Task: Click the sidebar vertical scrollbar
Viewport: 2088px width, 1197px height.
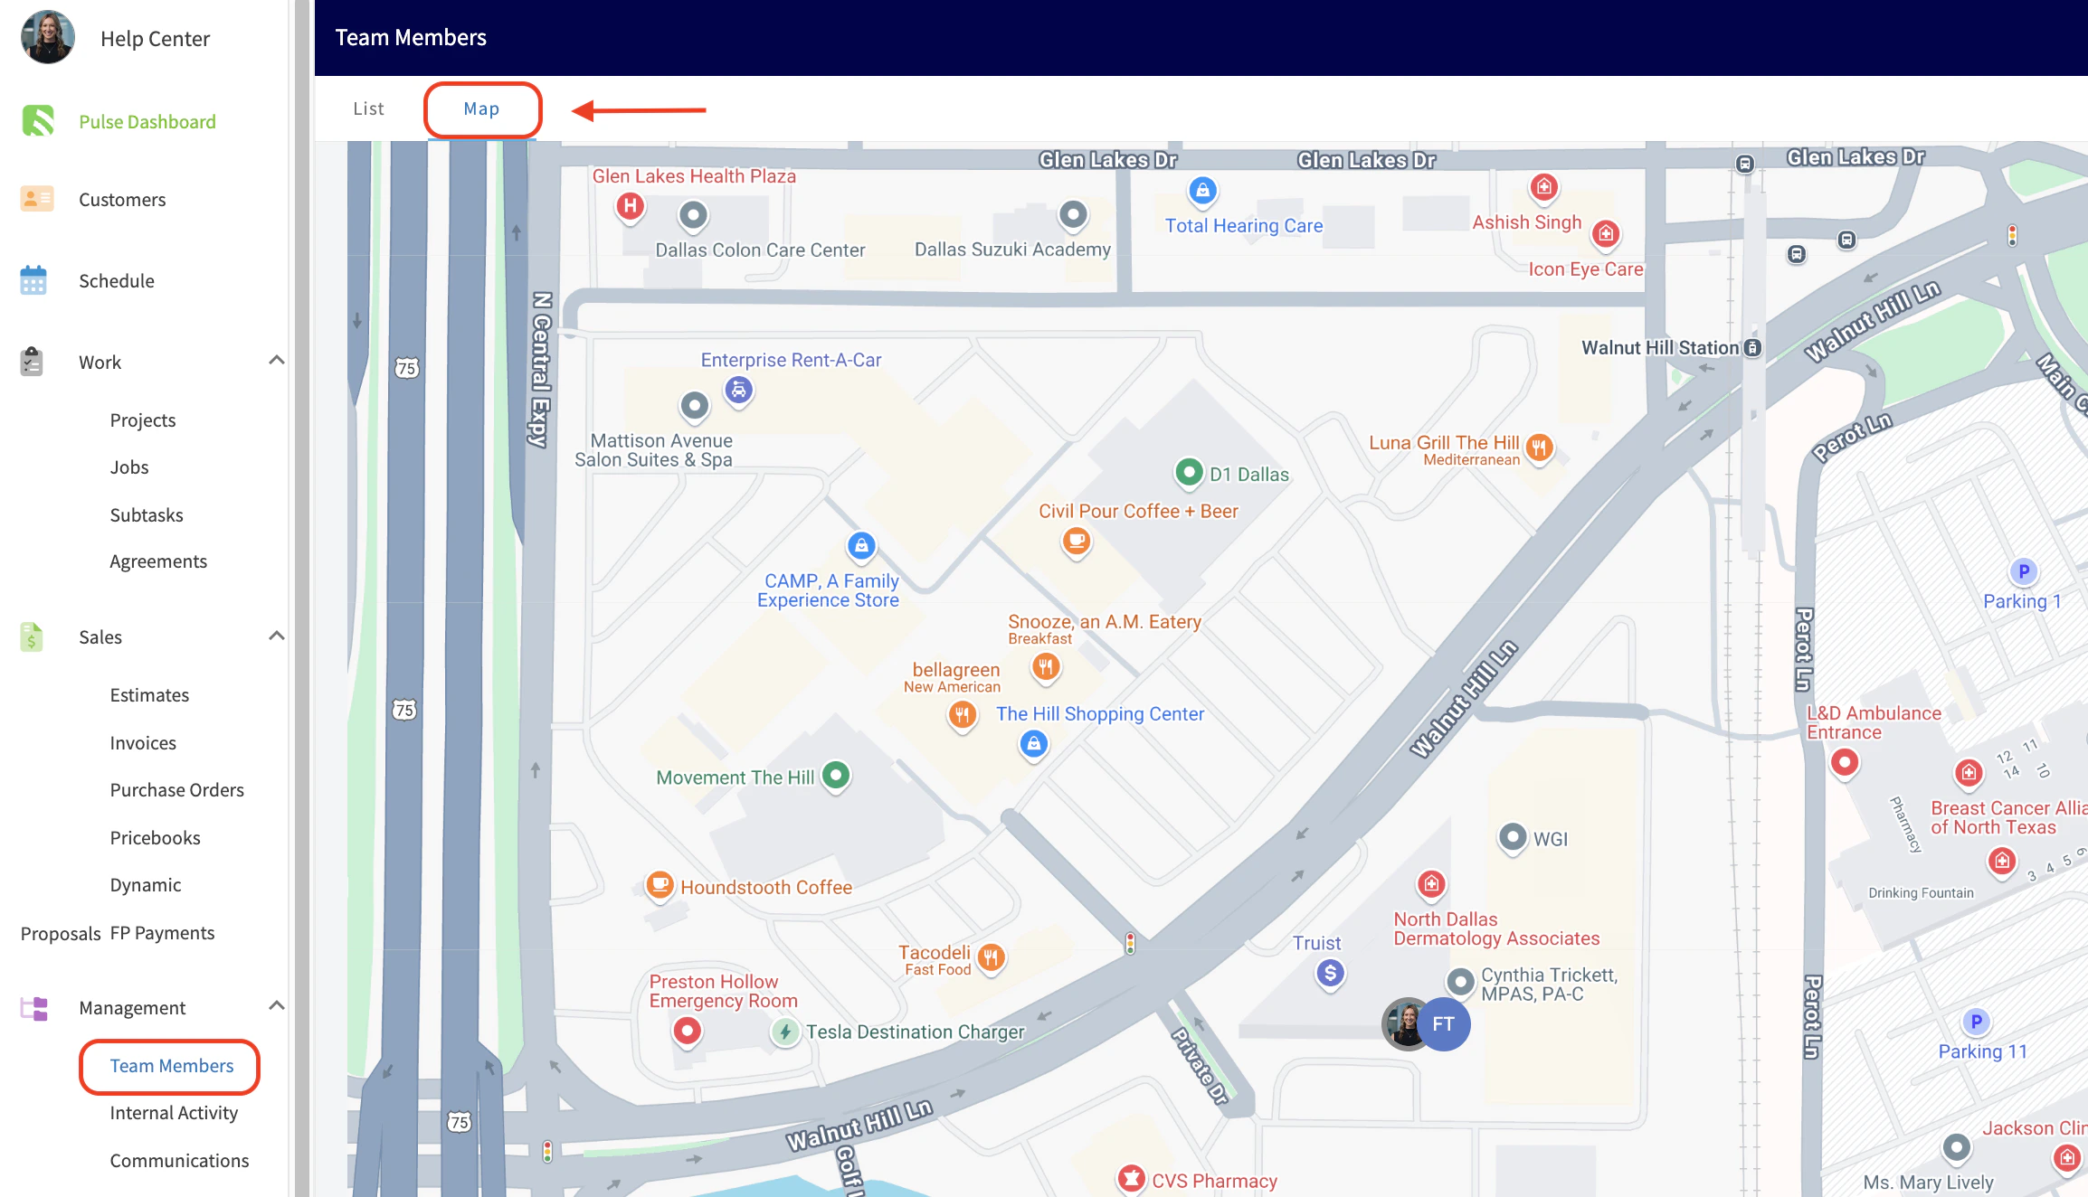Action: [x=302, y=598]
